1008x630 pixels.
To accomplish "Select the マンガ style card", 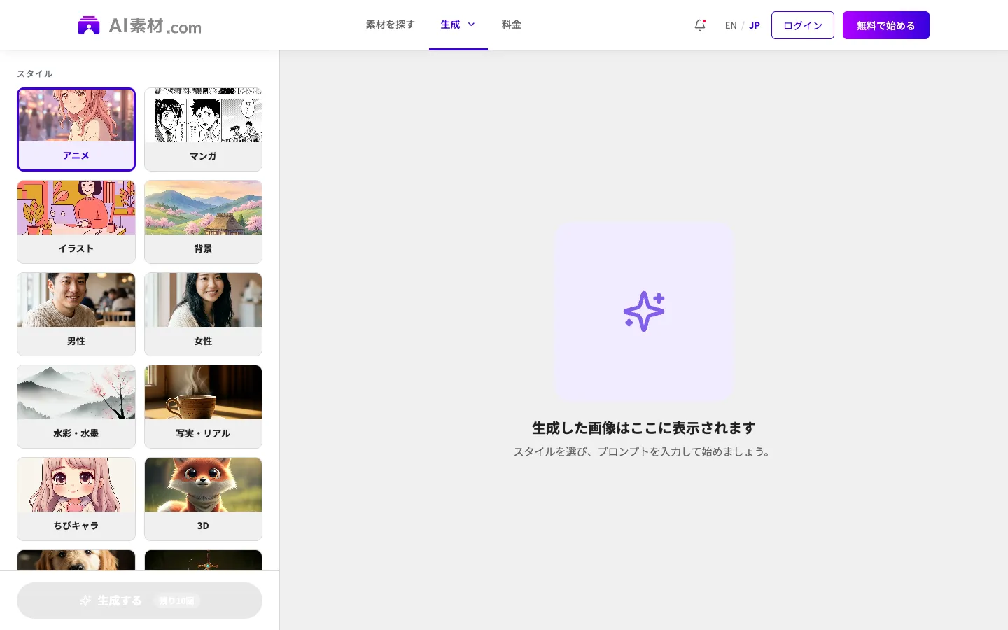I will (x=203, y=129).
